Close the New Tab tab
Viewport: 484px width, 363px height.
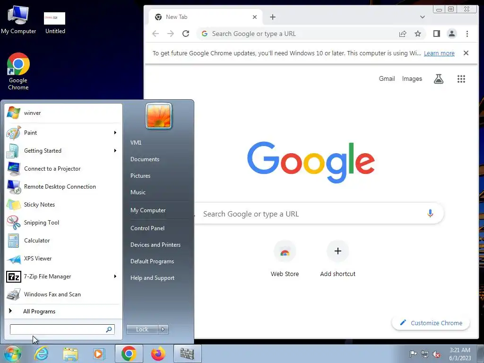coord(255,17)
